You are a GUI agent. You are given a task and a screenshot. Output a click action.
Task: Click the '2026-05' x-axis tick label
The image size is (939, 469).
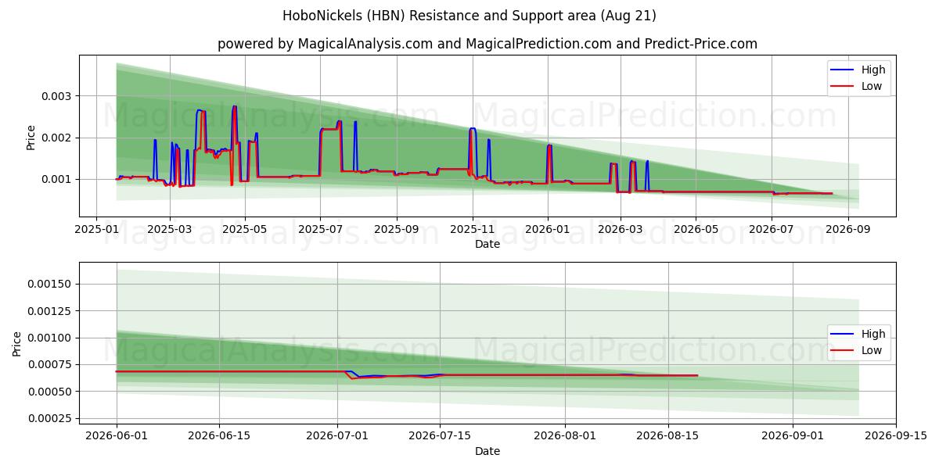coord(696,230)
